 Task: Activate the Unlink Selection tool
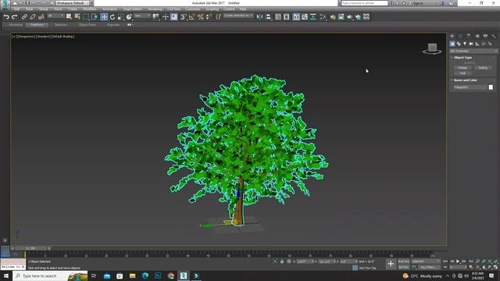[x=33, y=17]
